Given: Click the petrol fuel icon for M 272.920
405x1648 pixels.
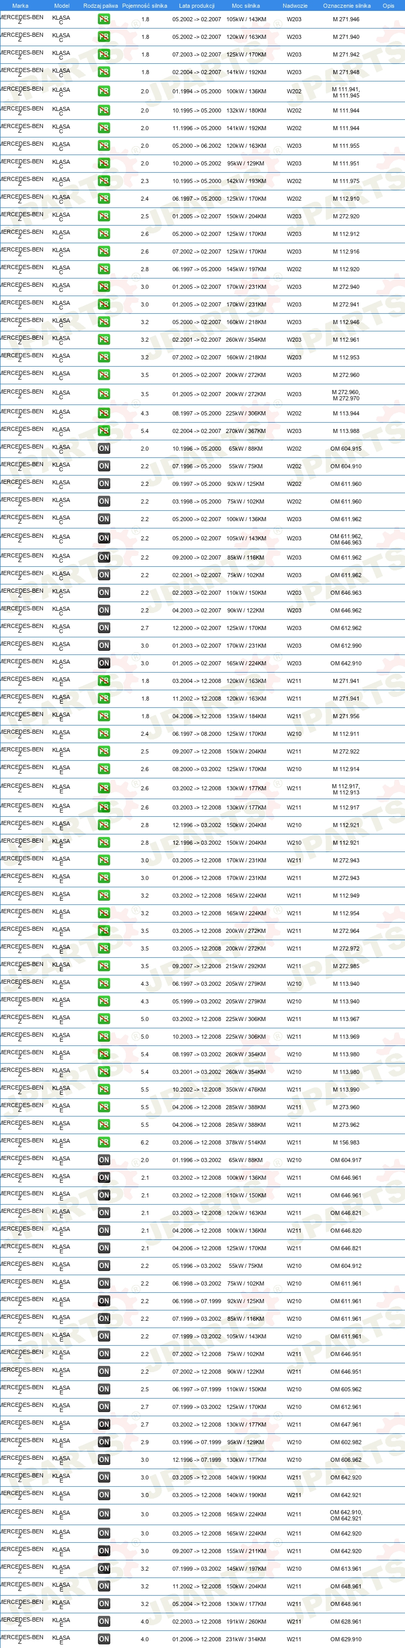Looking at the screenshot, I should pyautogui.click(x=104, y=216).
